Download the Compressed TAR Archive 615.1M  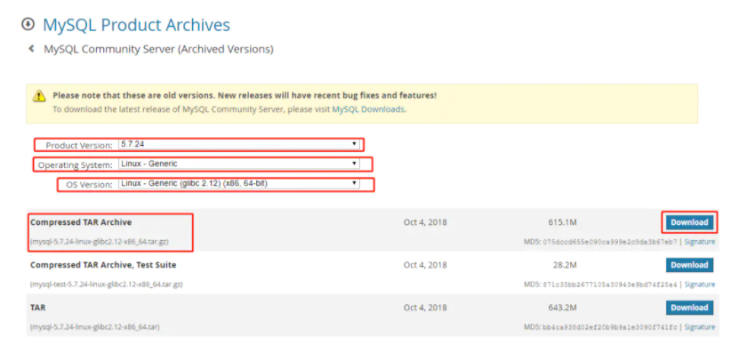pos(689,222)
